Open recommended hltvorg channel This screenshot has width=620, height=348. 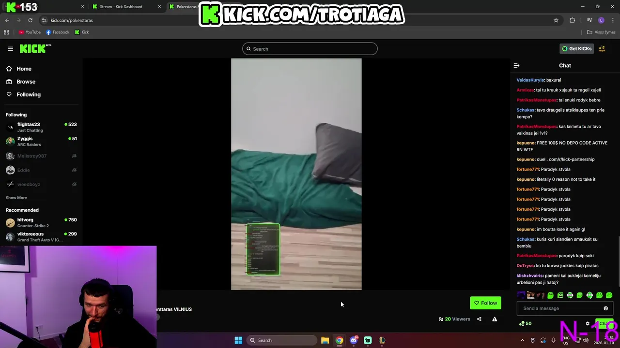(x=41, y=222)
